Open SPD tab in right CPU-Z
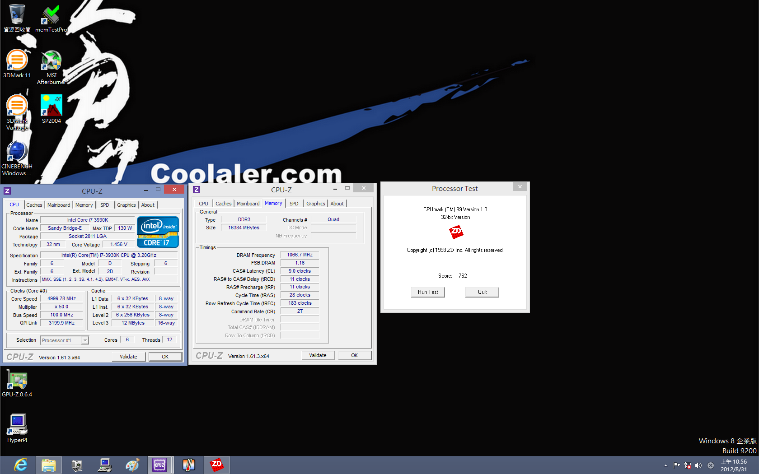This screenshot has height=474, width=759. 294,204
